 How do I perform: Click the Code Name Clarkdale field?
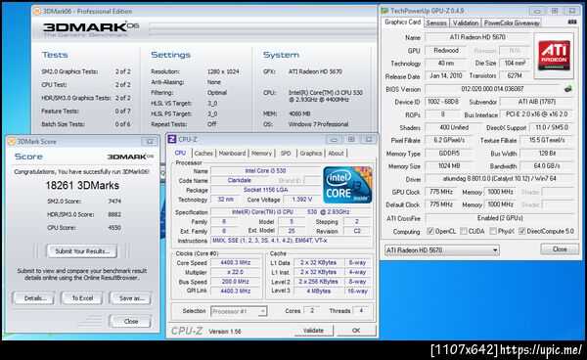pyautogui.click(x=240, y=180)
